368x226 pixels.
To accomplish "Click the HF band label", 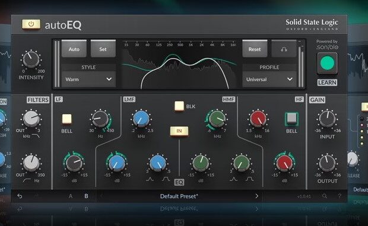I will tap(299, 99).
